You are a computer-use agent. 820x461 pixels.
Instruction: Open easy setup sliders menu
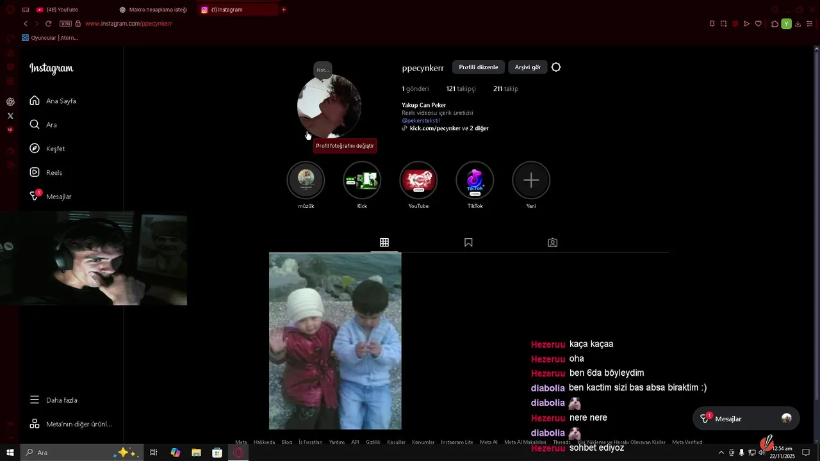click(810, 24)
